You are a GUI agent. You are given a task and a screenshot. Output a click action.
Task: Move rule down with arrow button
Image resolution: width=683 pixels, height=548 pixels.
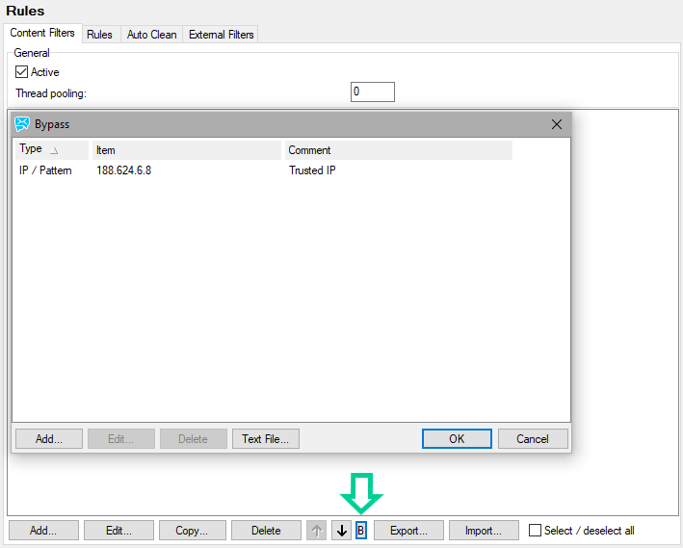tap(341, 530)
